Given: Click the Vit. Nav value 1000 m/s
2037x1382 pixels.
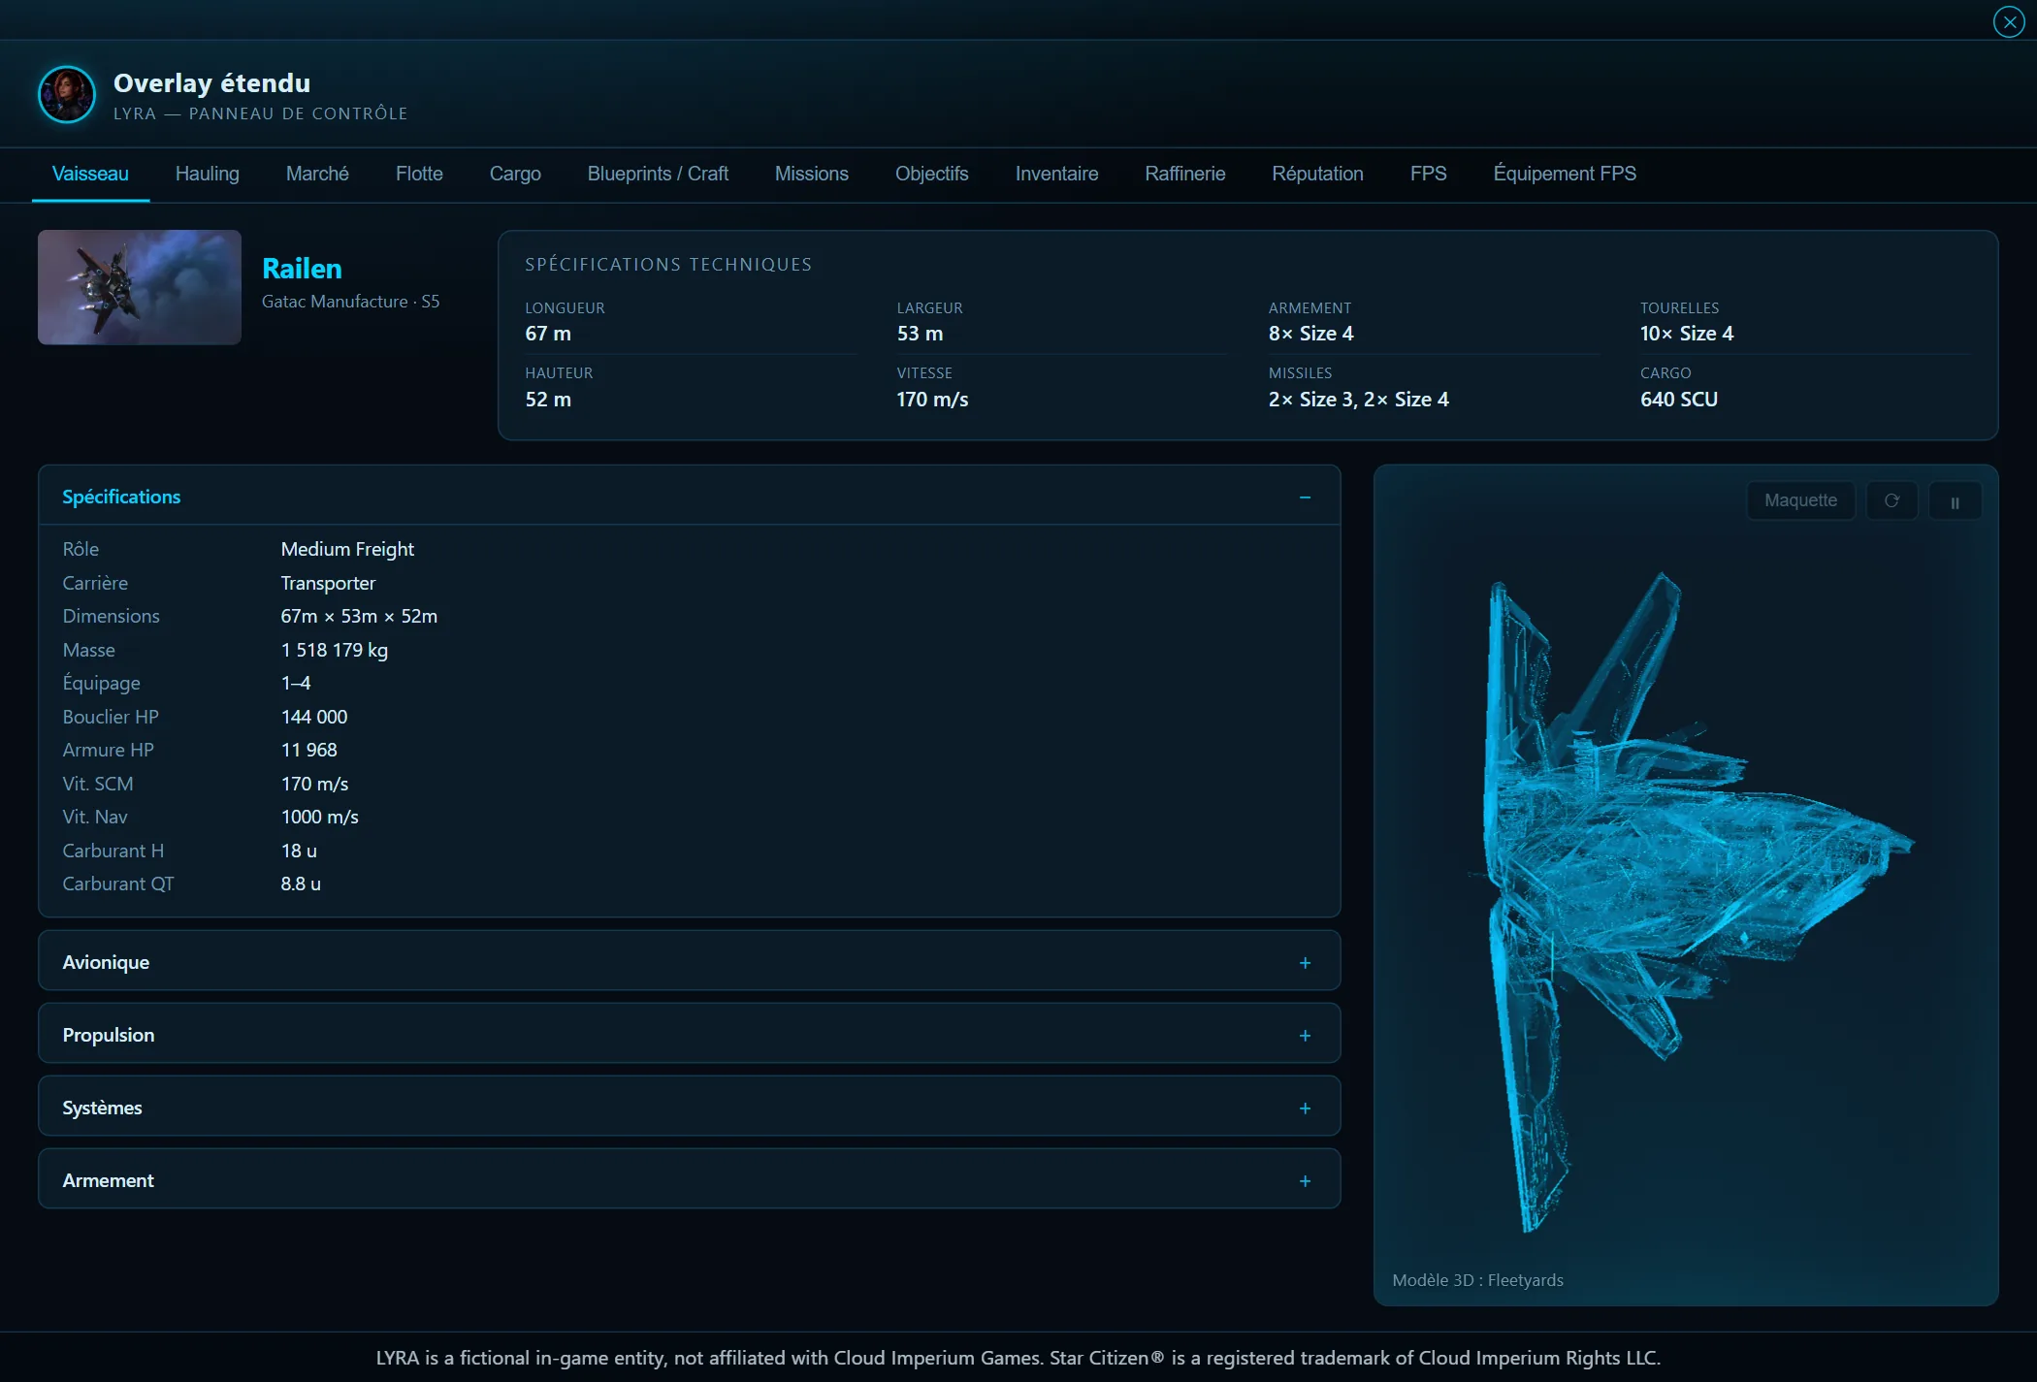Looking at the screenshot, I should pos(320,817).
